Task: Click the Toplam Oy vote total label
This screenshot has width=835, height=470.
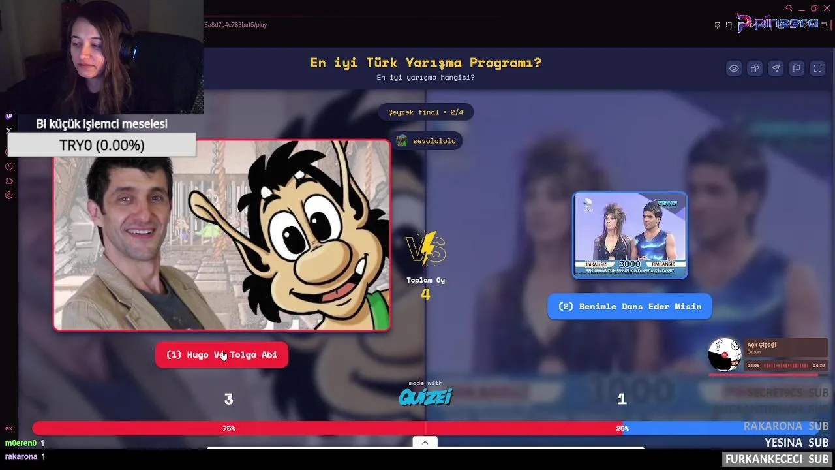Action: (426, 280)
